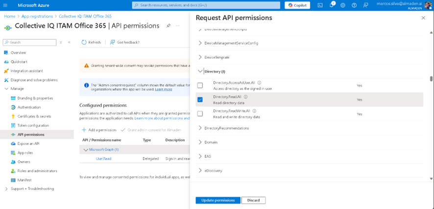Viewport: 434px width, 209px height.
Task: Launch Cloud Shell from the top bar
Action: pyautogui.click(x=320, y=5)
